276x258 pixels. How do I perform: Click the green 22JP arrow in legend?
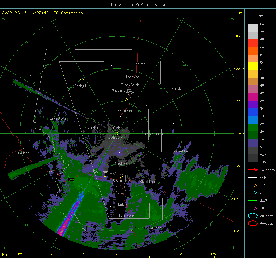coord(253,200)
